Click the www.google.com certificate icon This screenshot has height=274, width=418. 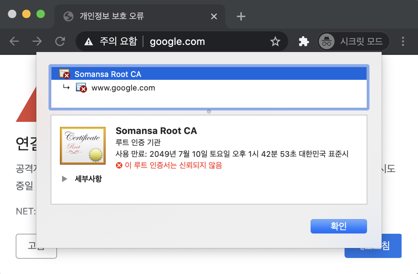pos(81,88)
